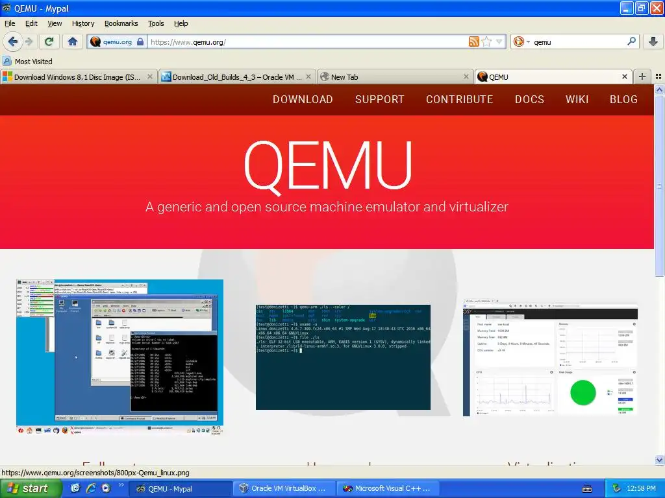Click the Show Desktop quick launch icon
The width and height of the screenshot is (665, 498).
(x=75, y=488)
